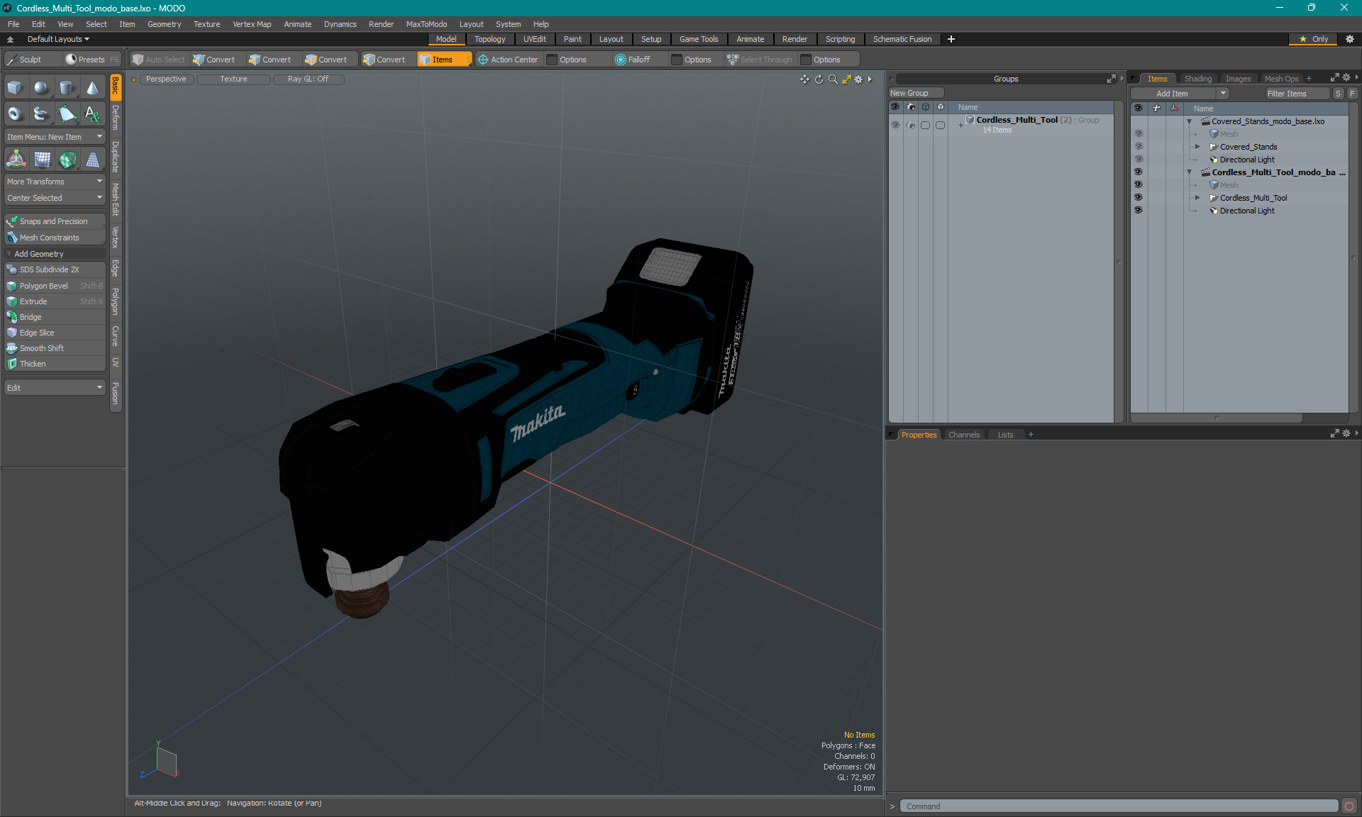Screen dimensions: 1362x817
Task: Click the viewport pan icon
Action: [804, 79]
